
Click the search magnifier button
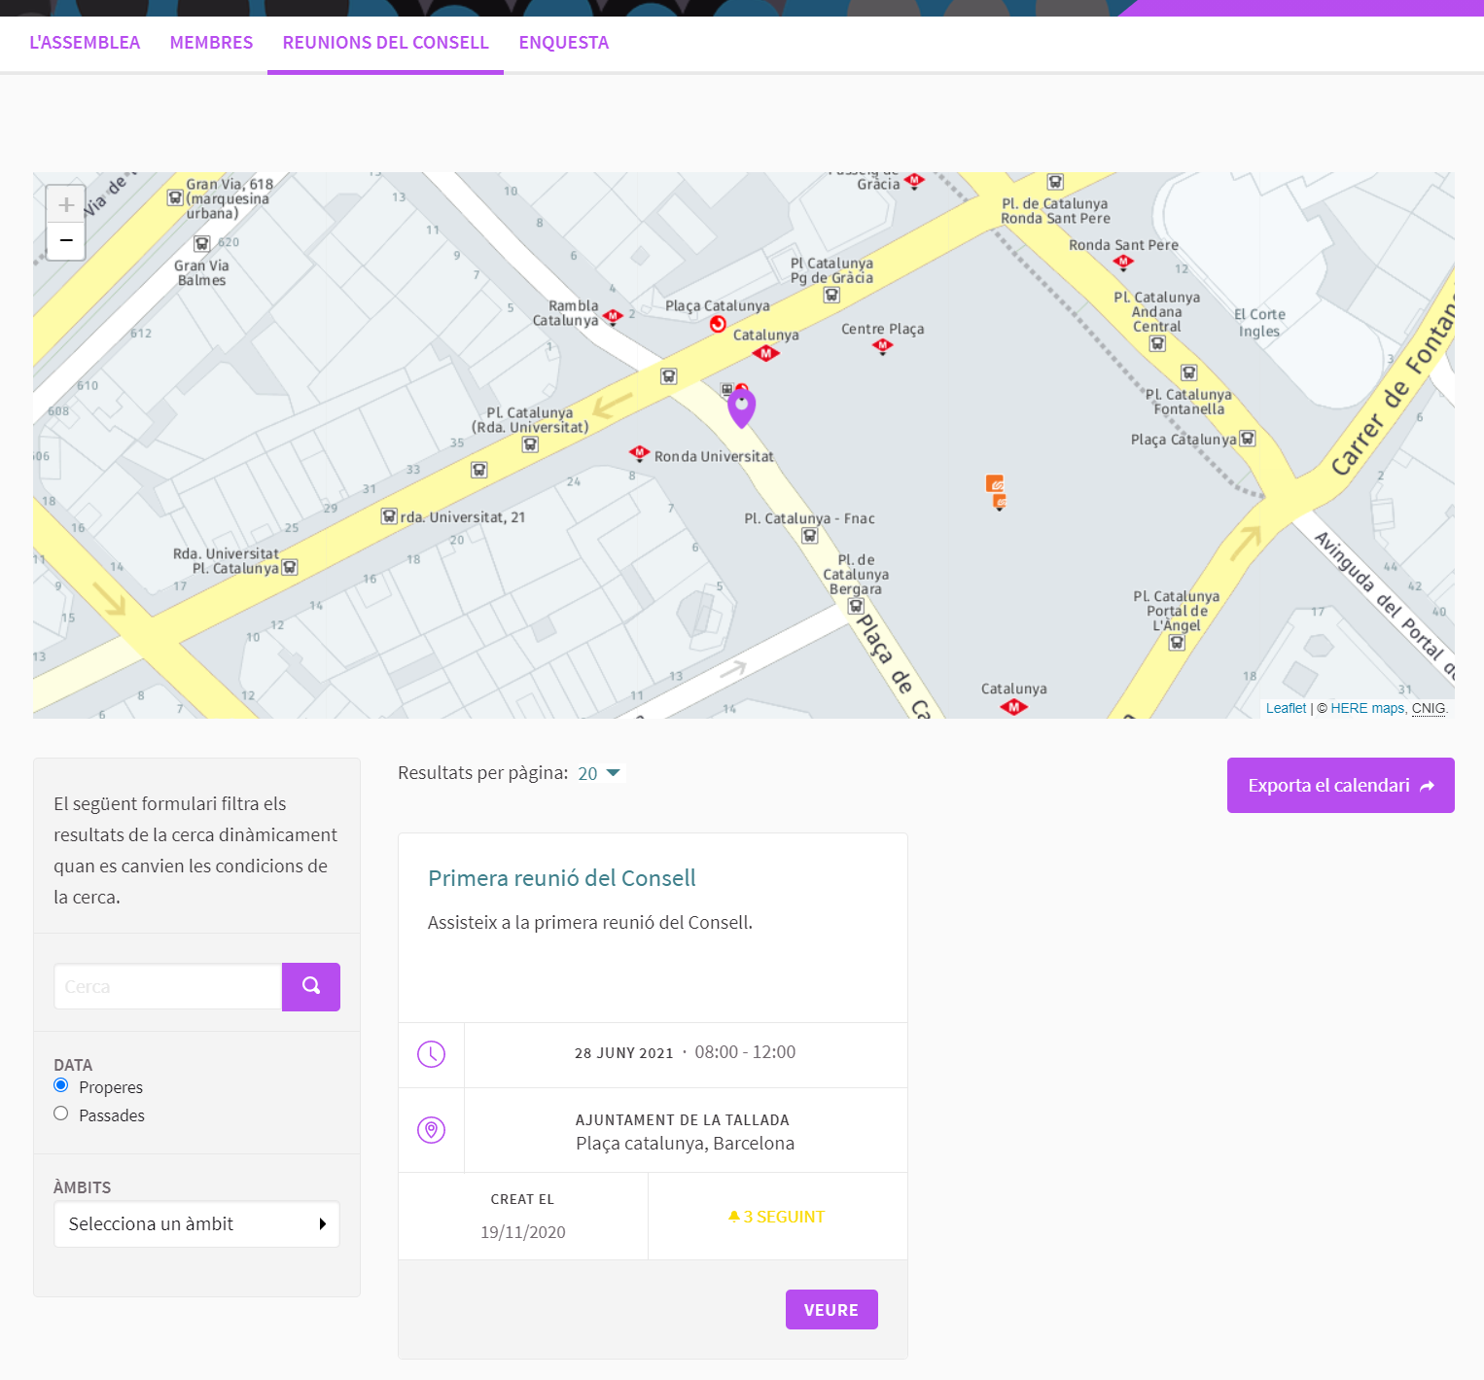pos(311,986)
